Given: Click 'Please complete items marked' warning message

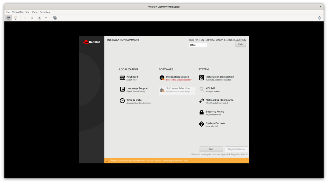Looking at the screenshot, I should click(150, 160).
